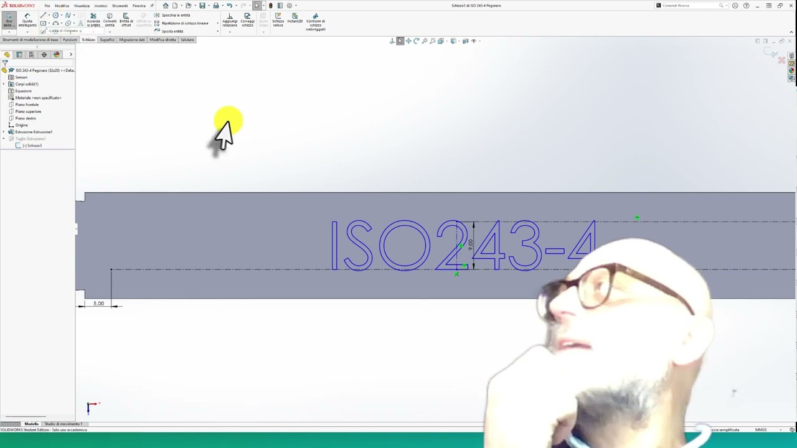Switch to the Funzioni tab

tap(70, 40)
